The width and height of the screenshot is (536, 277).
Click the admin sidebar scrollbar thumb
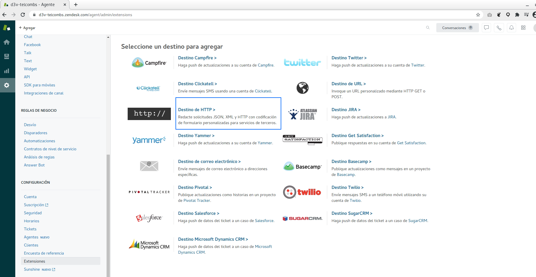pos(108,216)
